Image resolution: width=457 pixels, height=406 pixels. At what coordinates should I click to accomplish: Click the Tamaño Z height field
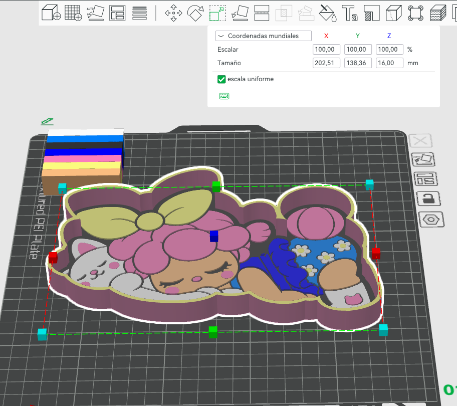tap(389, 63)
